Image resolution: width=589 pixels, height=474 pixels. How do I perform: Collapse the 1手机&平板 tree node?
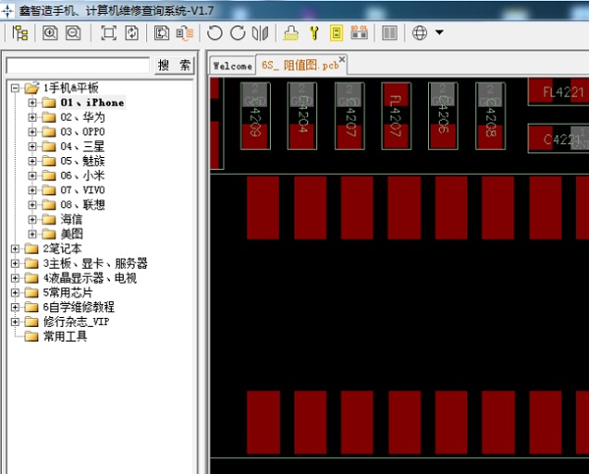[x=15, y=88]
